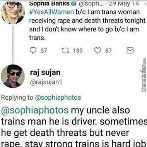Open the @rajsujan1 handle
Image resolution: width=147 pixels, height=147 pixels.
[46, 82]
